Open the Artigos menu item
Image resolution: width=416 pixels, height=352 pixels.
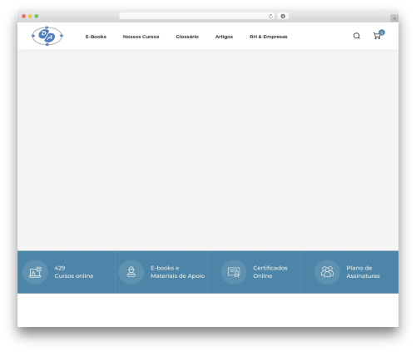(224, 37)
